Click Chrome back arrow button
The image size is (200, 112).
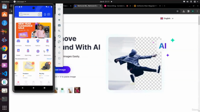pos(12,11)
